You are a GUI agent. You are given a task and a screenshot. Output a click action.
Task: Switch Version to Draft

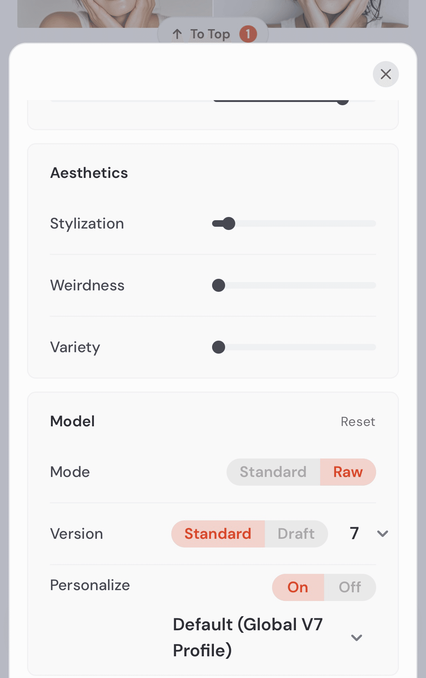(296, 534)
